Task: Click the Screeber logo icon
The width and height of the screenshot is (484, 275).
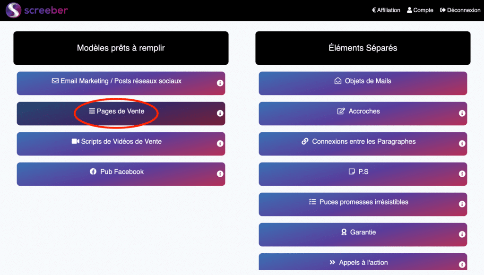Action: 13,10
